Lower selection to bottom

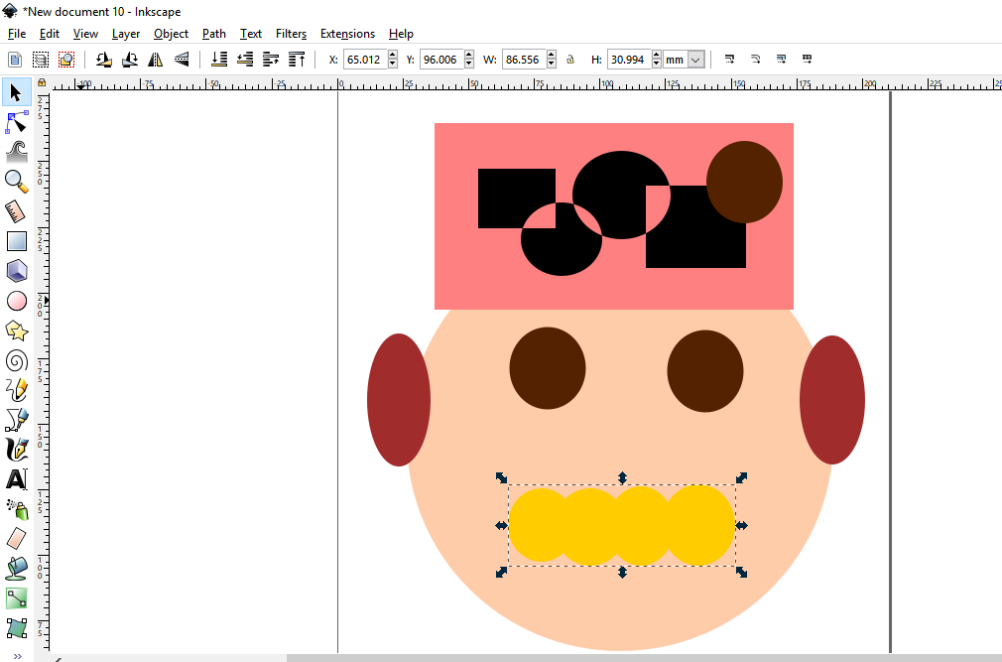click(x=219, y=60)
